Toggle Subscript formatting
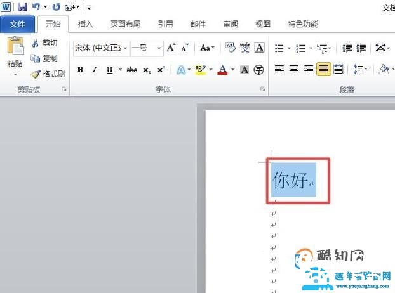The height and width of the screenshot is (293, 395). click(x=147, y=70)
